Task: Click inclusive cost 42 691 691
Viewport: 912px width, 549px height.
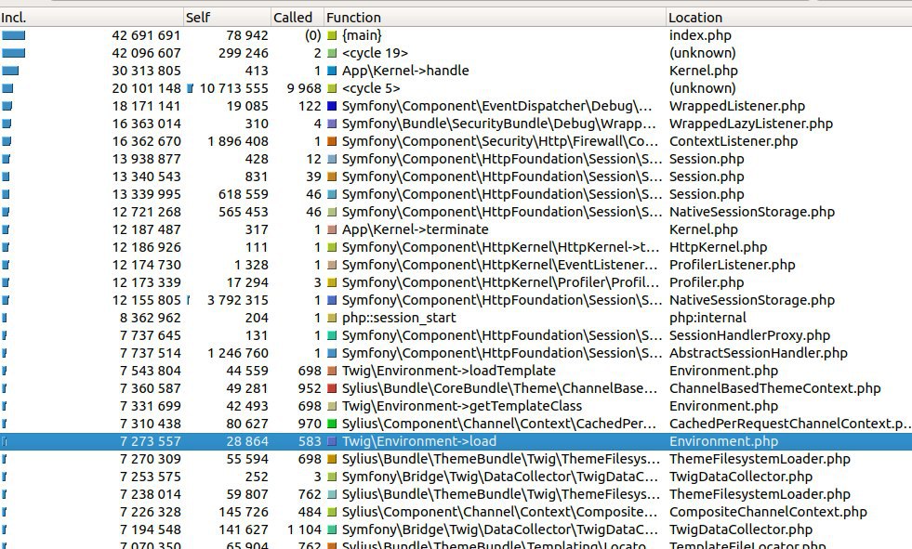Action: pyautogui.click(x=146, y=35)
